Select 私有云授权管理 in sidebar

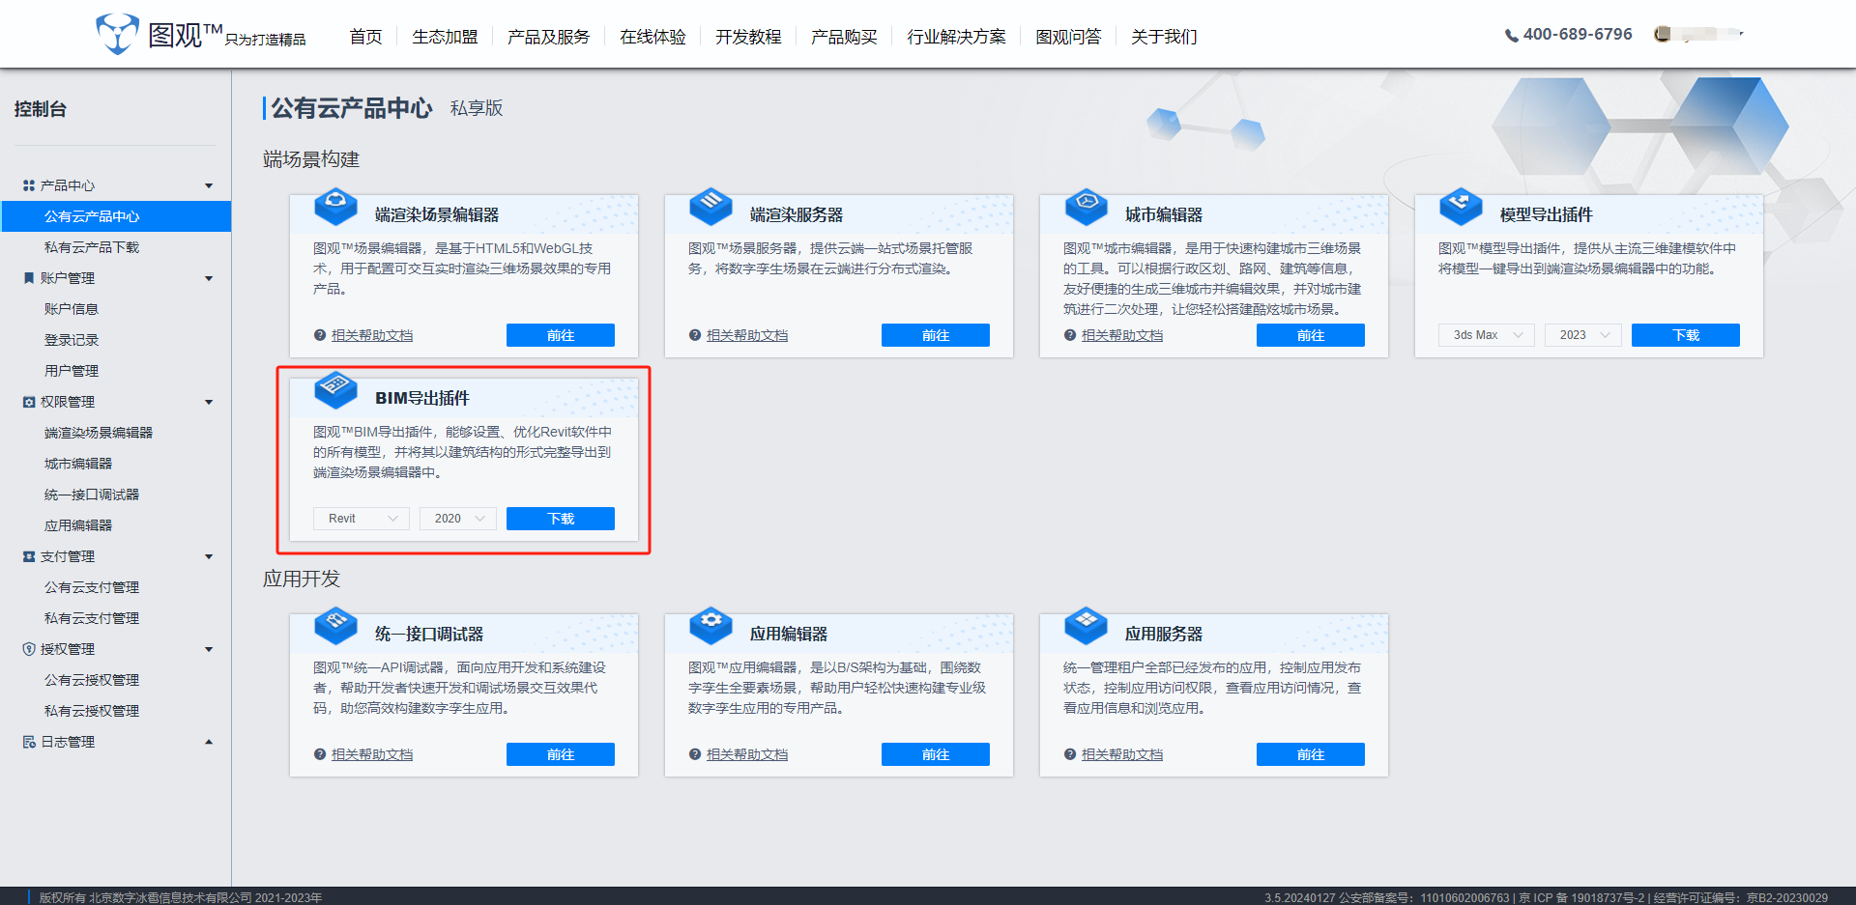click(92, 711)
